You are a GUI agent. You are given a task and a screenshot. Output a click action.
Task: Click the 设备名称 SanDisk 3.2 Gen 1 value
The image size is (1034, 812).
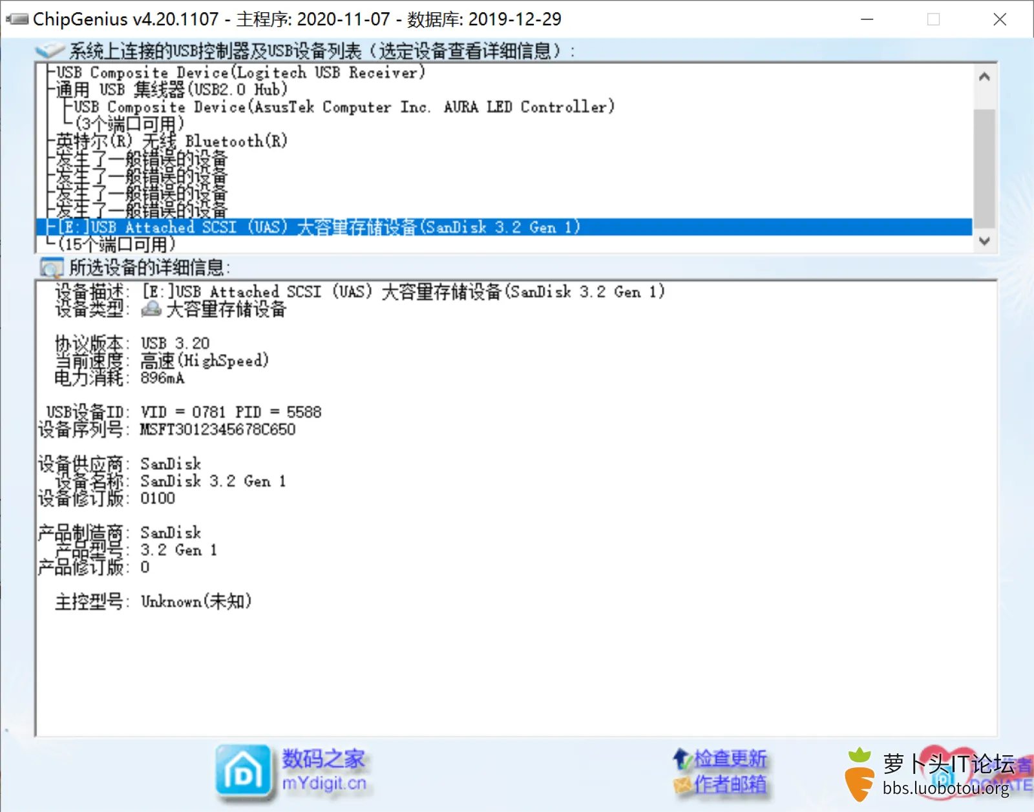click(x=213, y=481)
